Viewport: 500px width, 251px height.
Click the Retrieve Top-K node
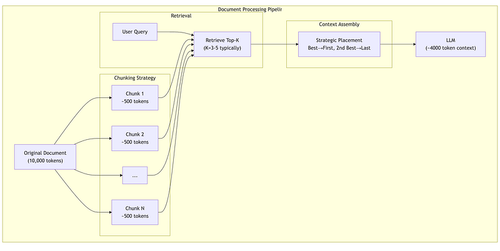coord(222,44)
